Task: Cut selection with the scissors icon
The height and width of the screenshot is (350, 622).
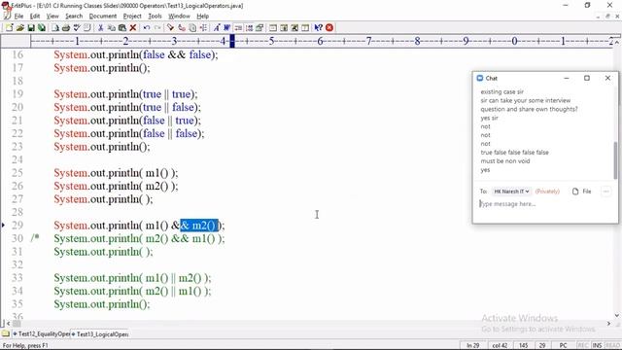Action: 101,28
